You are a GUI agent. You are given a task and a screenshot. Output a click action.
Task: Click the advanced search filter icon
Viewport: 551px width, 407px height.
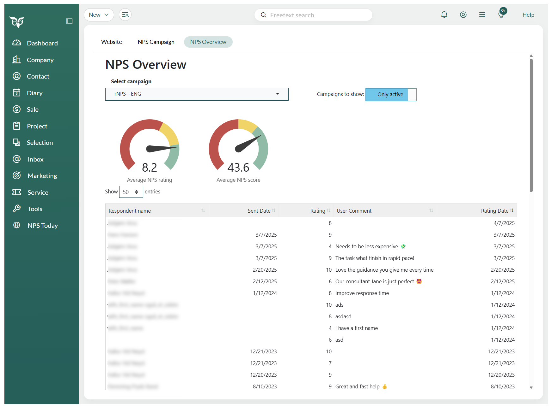point(125,15)
